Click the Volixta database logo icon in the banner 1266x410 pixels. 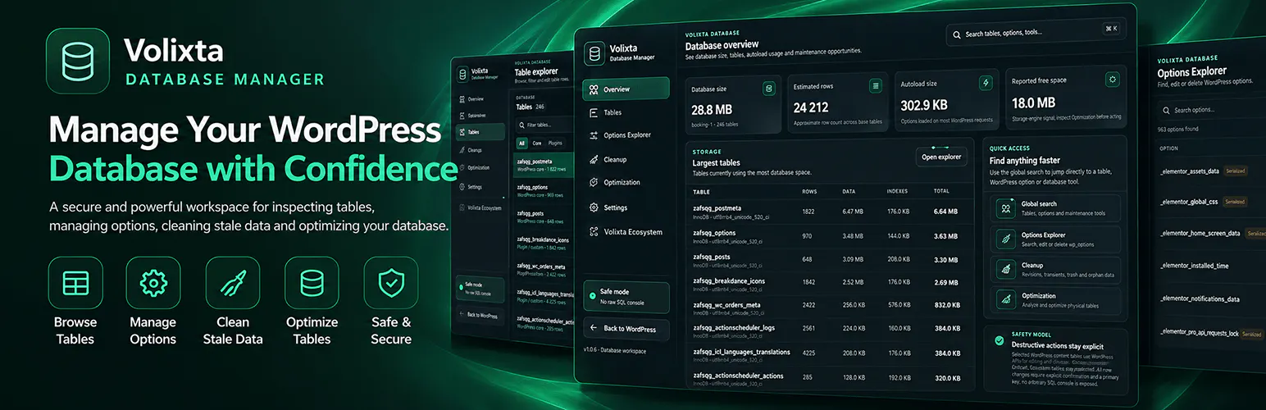coord(78,61)
